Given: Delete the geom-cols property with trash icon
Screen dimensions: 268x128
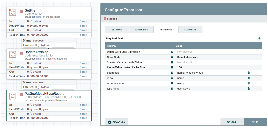Looking at the screenshot, I should pos(249,73).
